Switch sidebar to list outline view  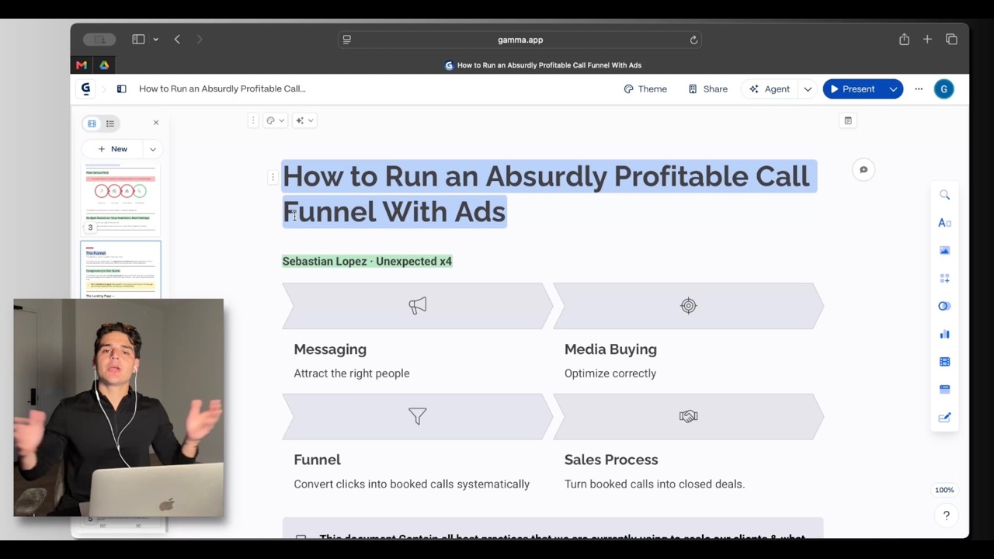(x=110, y=123)
